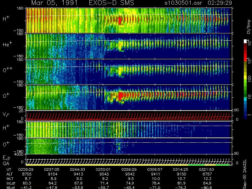Click the UT value '0306:57'

tap(155, 169)
